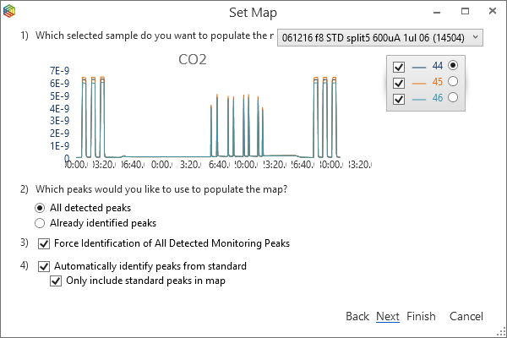The height and width of the screenshot is (338, 507).
Task: Select the trace 44 radio button
Action: tap(454, 66)
